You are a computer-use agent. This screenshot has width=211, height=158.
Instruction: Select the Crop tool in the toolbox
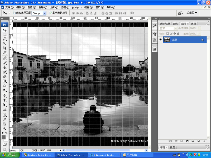(x=4, y=48)
